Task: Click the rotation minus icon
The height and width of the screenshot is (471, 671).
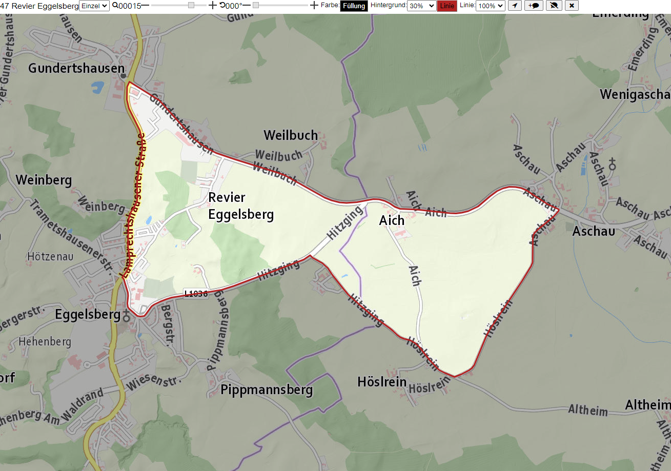Action: click(247, 5)
